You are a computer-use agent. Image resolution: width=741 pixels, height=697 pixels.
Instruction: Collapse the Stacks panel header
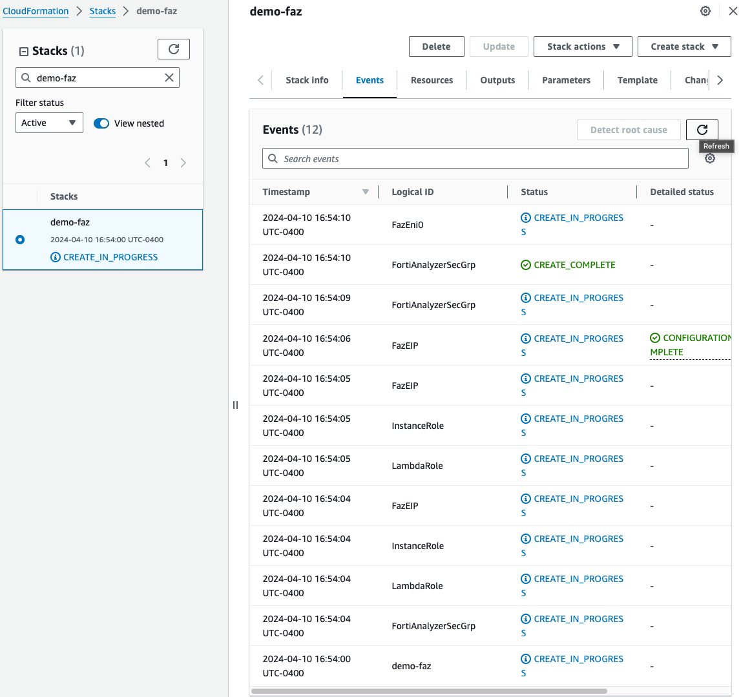click(x=24, y=52)
